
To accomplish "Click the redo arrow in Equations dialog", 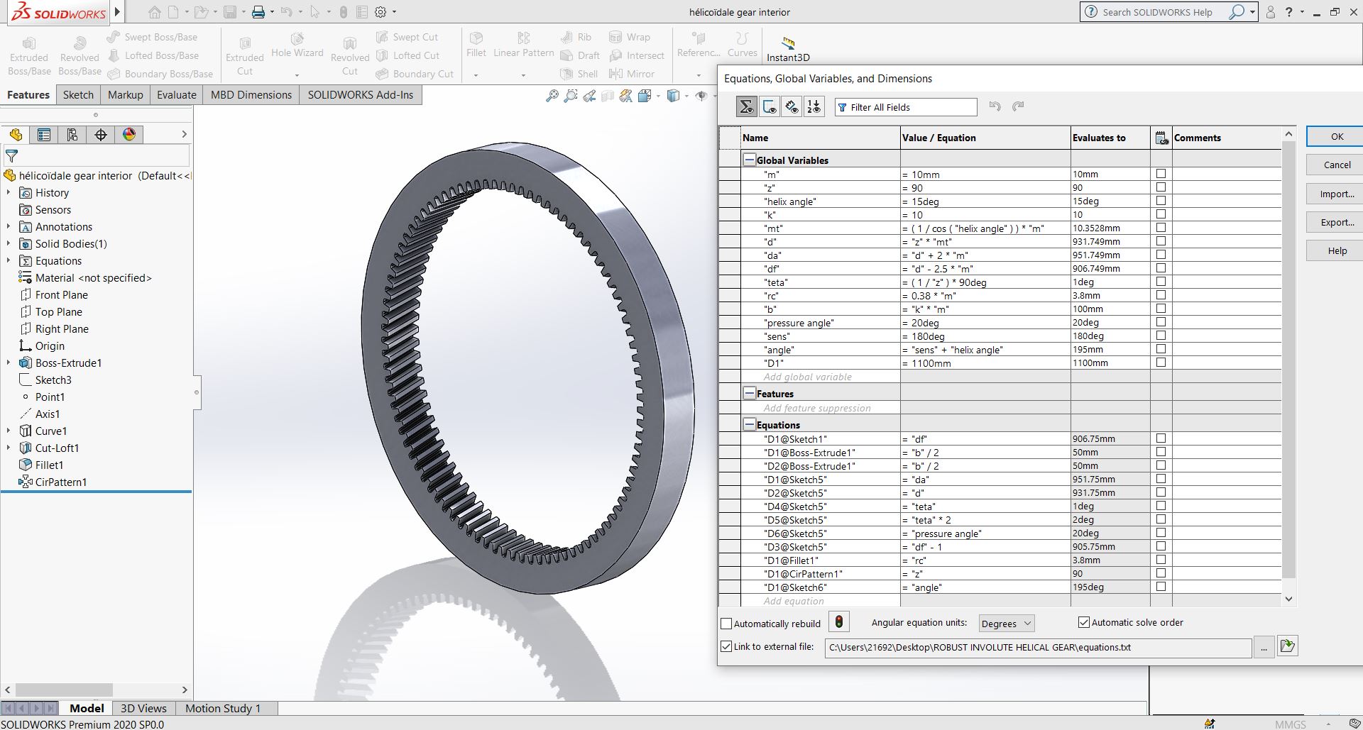I will pos(1018,106).
